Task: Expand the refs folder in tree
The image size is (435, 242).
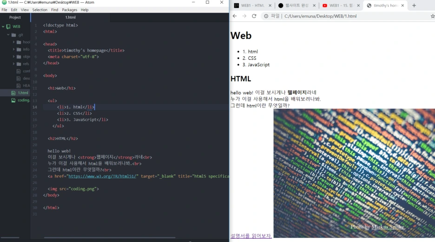Action: tap(13, 64)
